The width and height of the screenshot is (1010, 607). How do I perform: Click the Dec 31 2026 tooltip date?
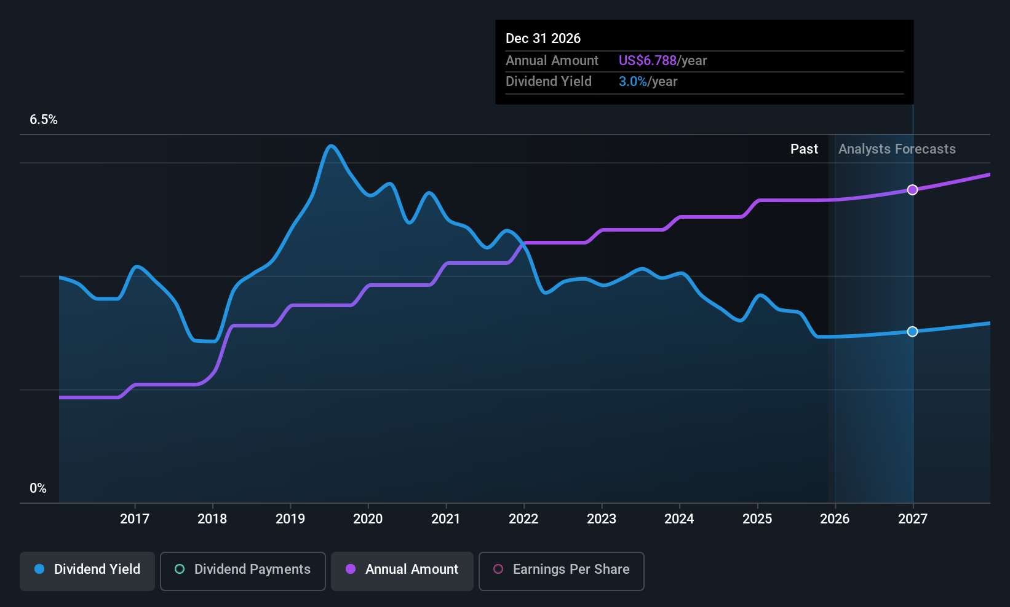pyautogui.click(x=543, y=39)
